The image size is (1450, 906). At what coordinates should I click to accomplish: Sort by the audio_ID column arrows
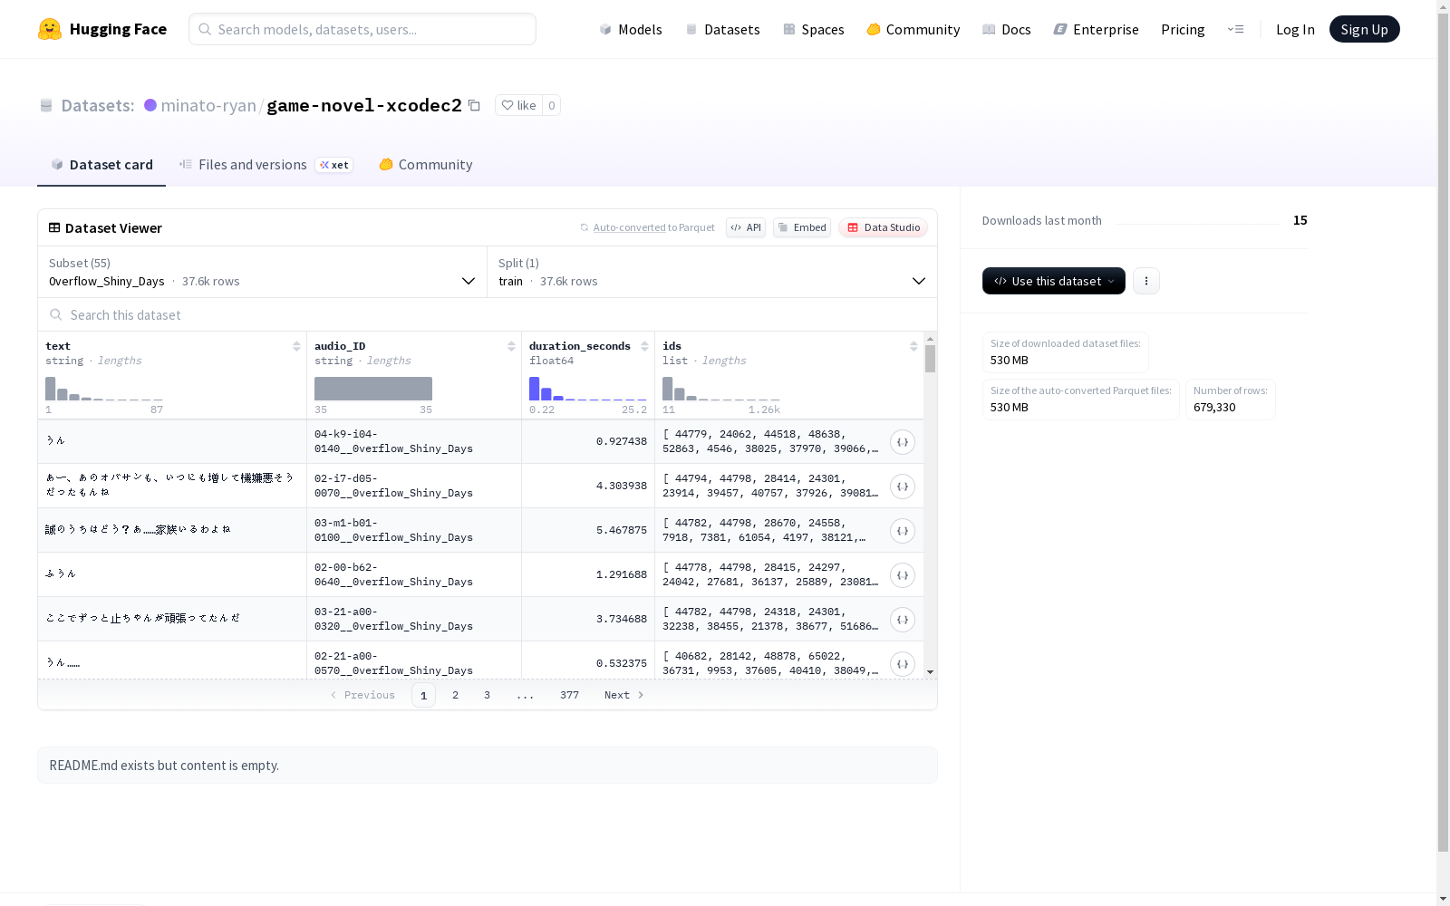(x=511, y=346)
